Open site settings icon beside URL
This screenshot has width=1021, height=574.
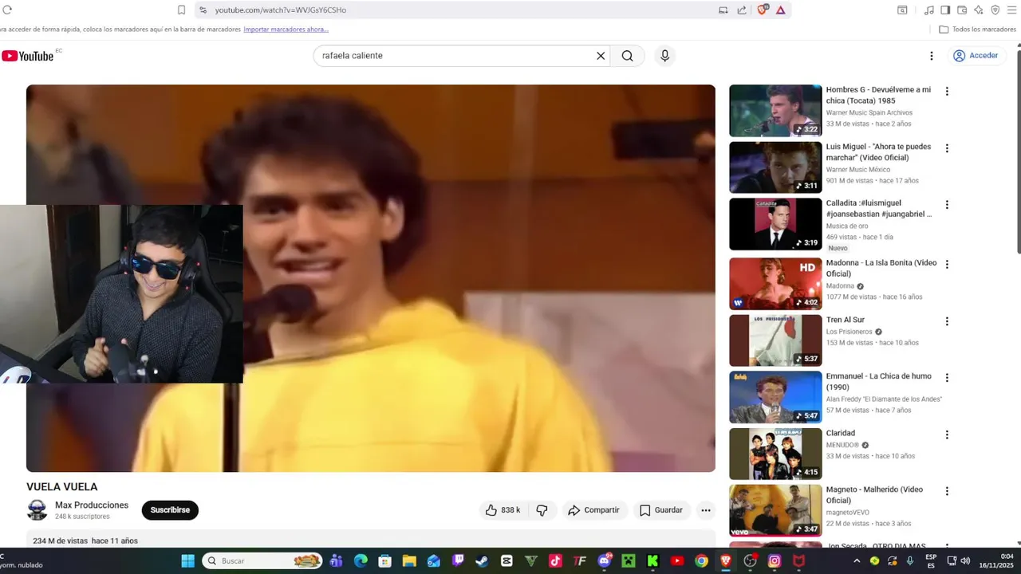coord(203,10)
